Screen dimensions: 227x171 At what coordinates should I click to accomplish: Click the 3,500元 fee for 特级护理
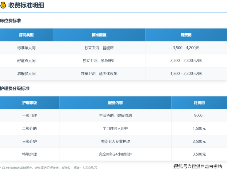pyautogui.click(x=199, y=154)
